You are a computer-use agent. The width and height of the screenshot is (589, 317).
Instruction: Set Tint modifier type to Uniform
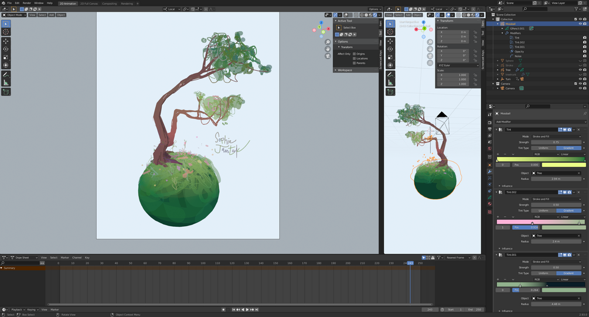click(543, 148)
